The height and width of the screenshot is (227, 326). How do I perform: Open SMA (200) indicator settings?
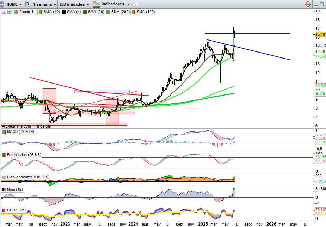[x=118, y=12]
